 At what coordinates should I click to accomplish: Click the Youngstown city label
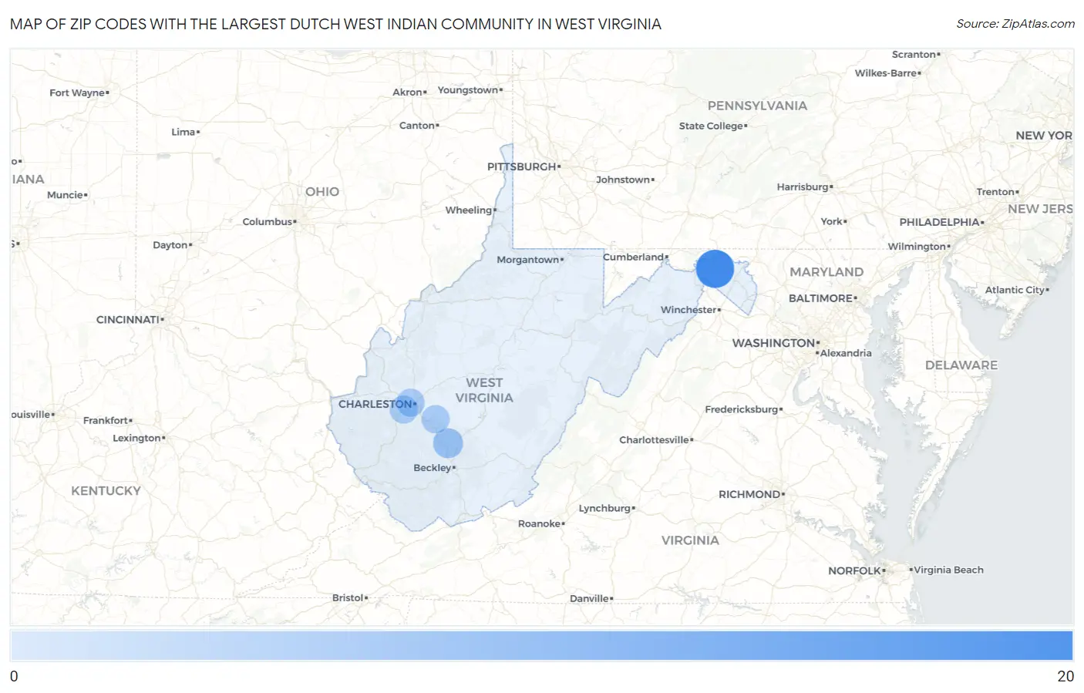click(x=468, y=90)
